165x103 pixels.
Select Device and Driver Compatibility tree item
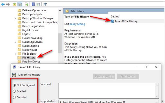click(40, 22)
